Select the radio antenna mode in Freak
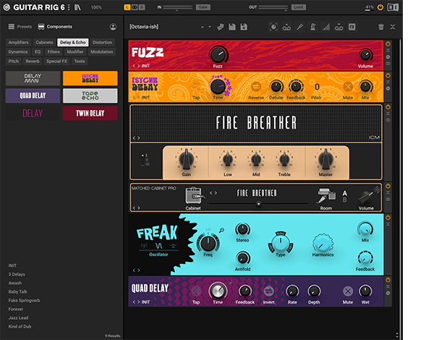This screenshot has width=434, height=340. point(144,245)
